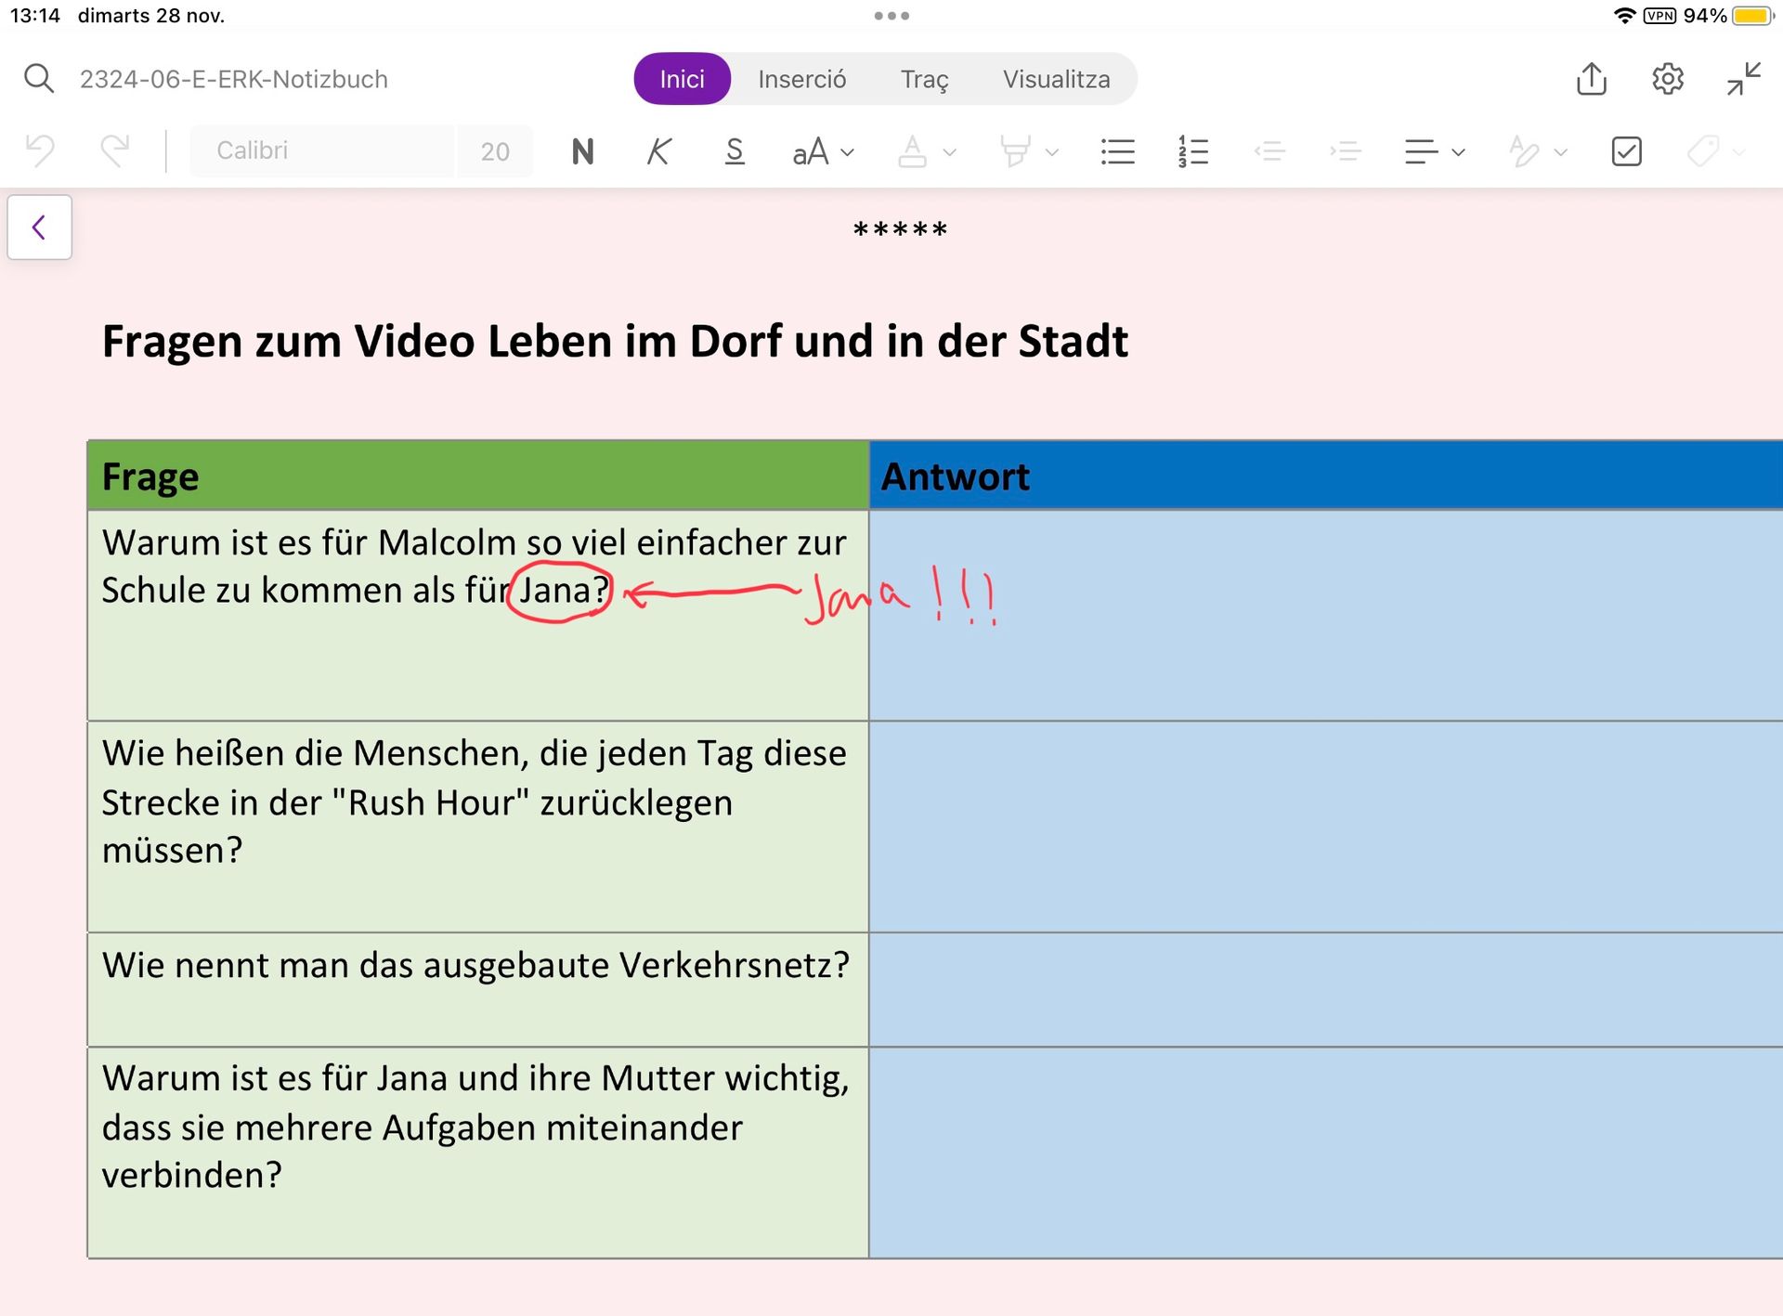Switch to the Traç tab
The height and width of the screenshot is (1316, 1783).
924,79
